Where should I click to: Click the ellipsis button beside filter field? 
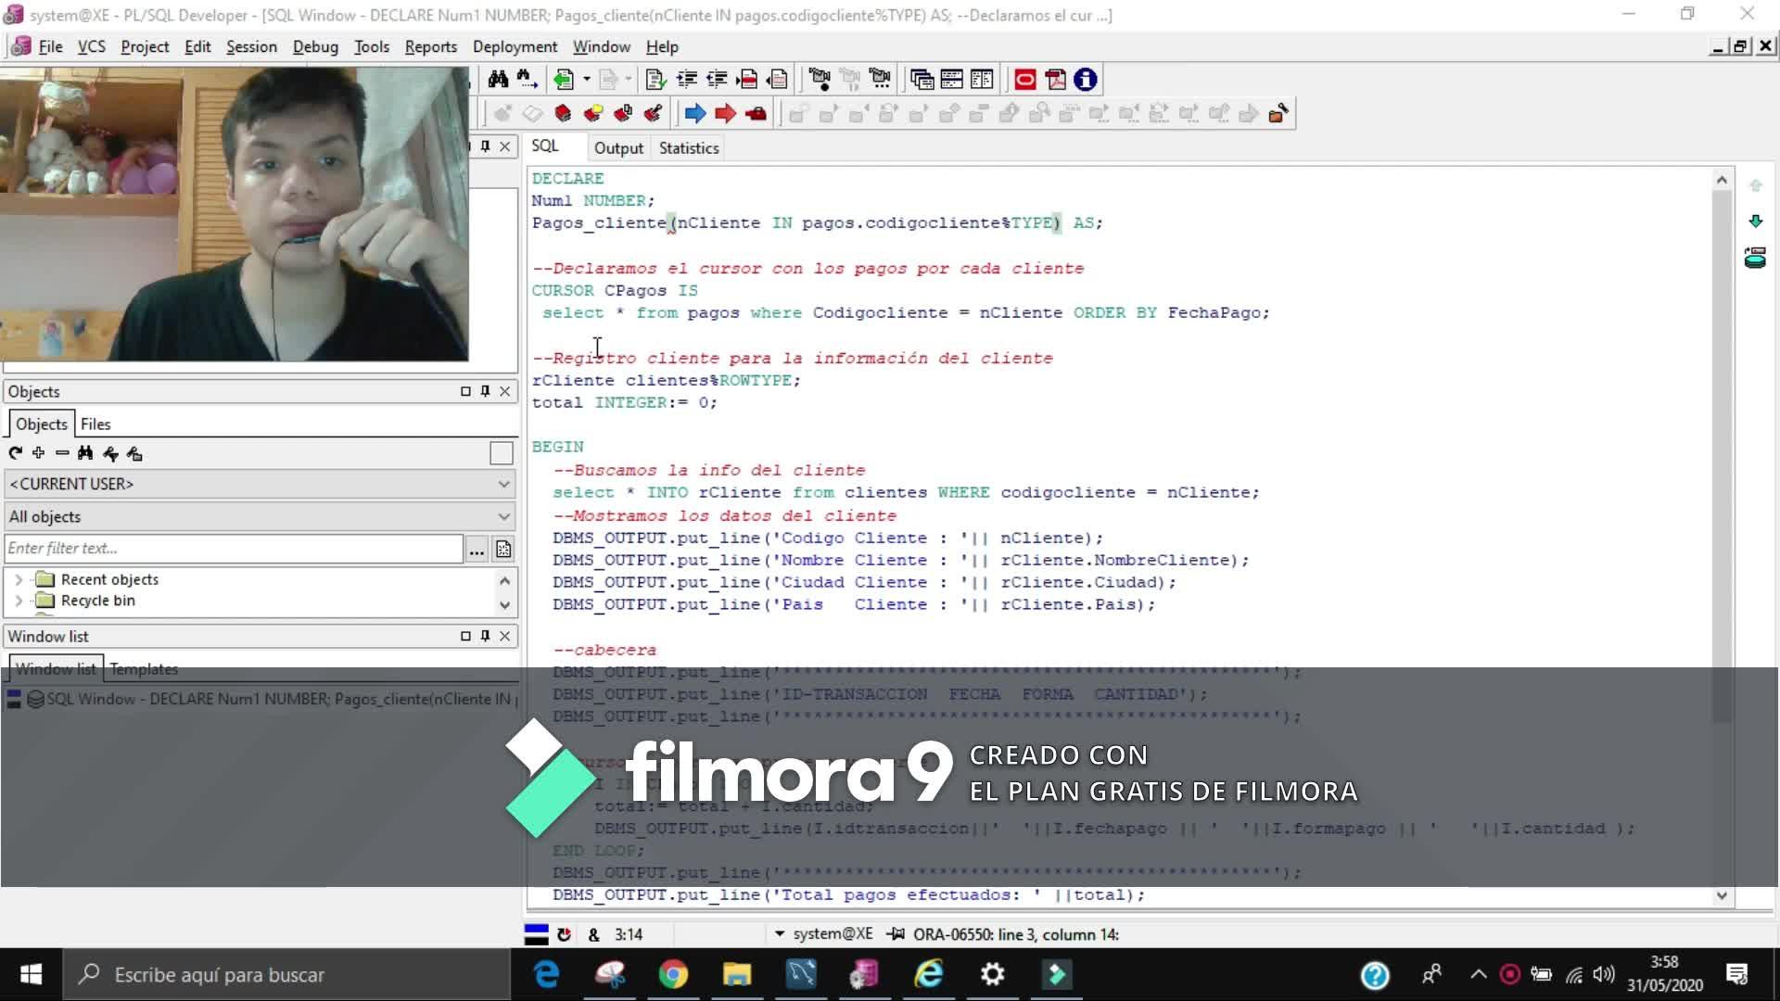(477, 550)
